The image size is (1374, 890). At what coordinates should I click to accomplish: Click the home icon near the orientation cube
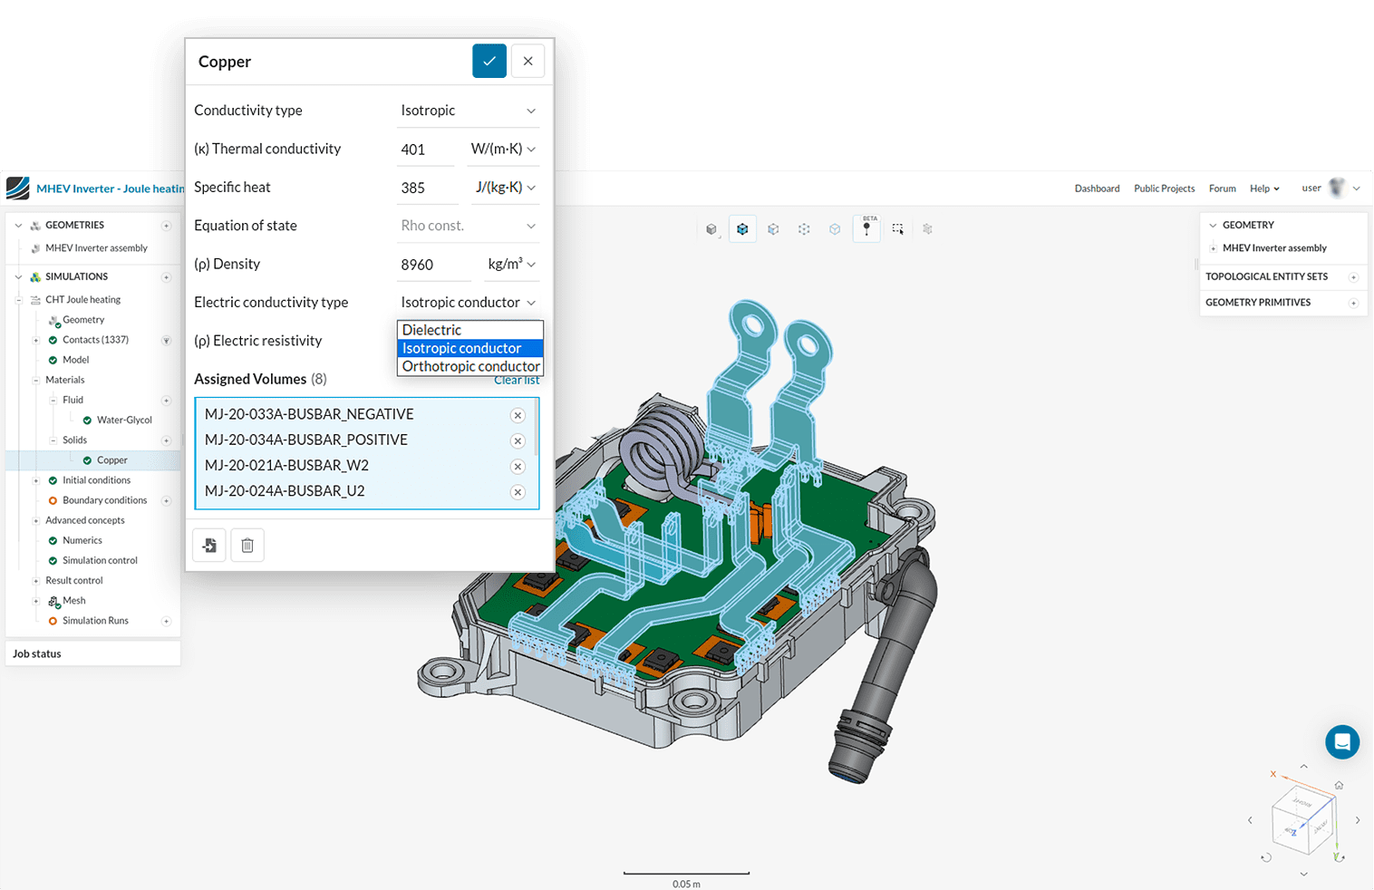tap(1339, 785)
